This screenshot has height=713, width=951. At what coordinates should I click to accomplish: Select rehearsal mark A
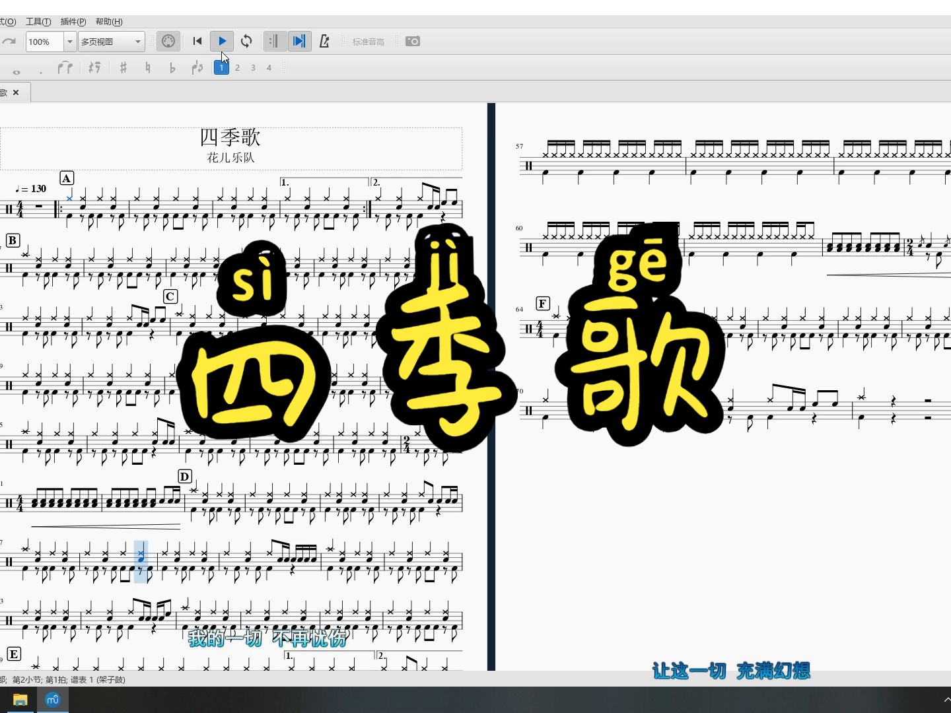coord(67,178)
